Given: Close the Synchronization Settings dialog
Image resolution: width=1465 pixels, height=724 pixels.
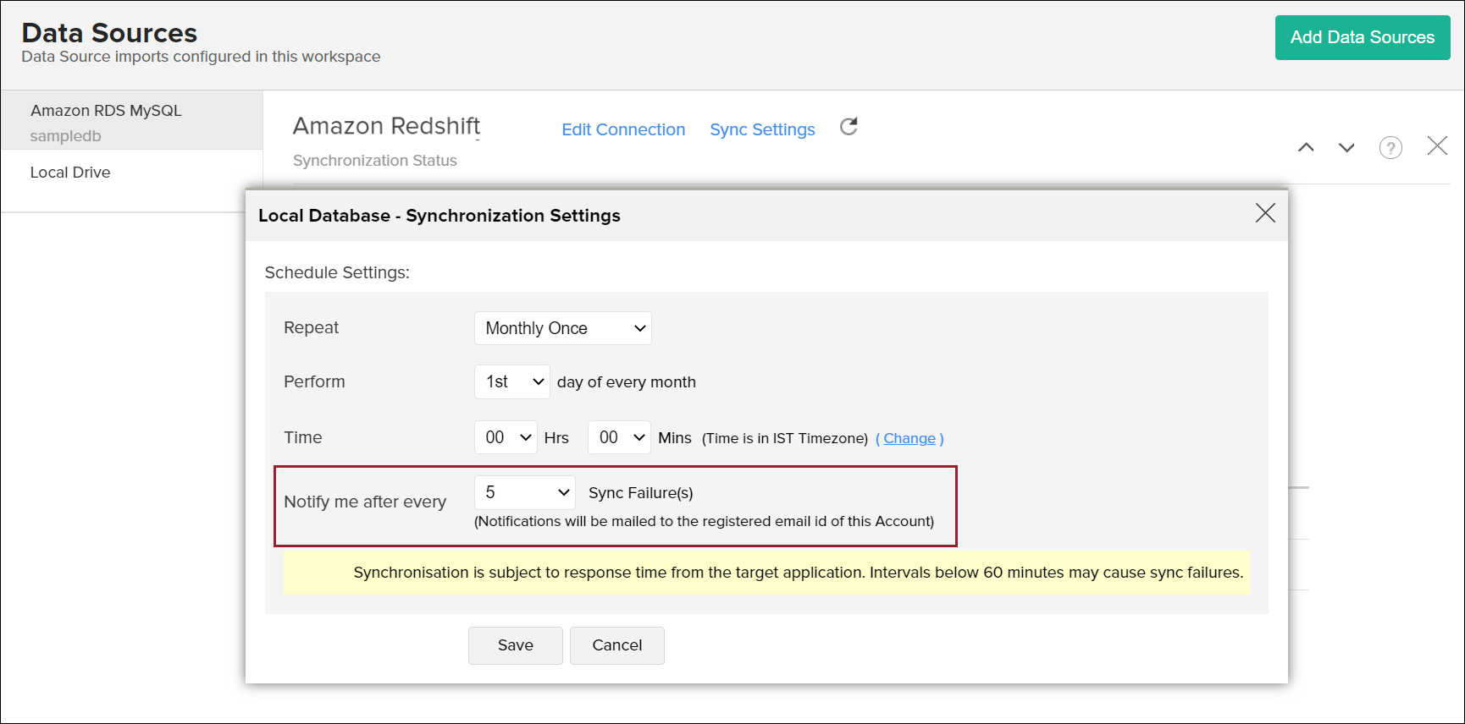Looking at the screenshot, I should (x=1265, y=213).
